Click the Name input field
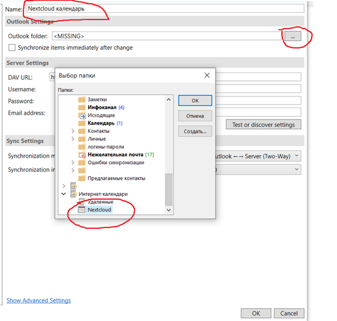Viewport: 337px width, 321px height. click(x=163, y=8)
